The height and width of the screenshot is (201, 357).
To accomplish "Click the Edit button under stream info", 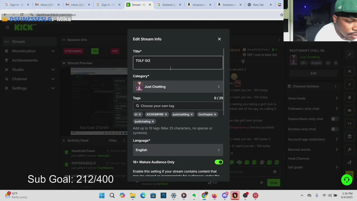I will (313, 73).
